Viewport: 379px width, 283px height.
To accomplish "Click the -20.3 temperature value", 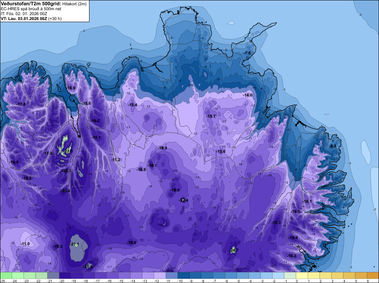I will (66, 171).
